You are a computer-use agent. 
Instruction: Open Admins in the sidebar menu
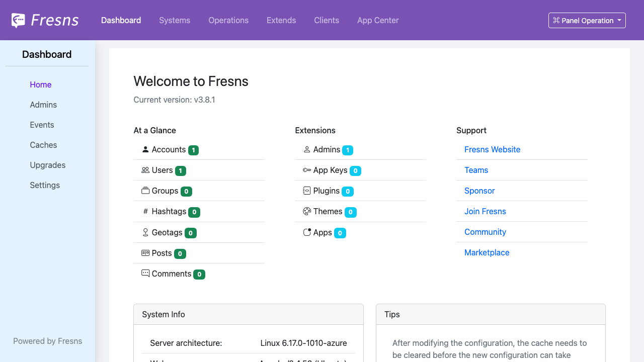(43, 105)
